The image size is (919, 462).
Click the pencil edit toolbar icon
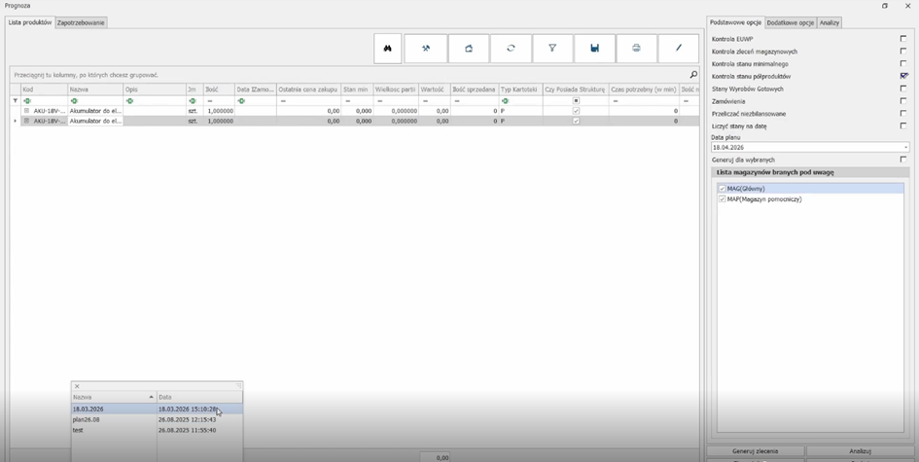coord(679,49)
